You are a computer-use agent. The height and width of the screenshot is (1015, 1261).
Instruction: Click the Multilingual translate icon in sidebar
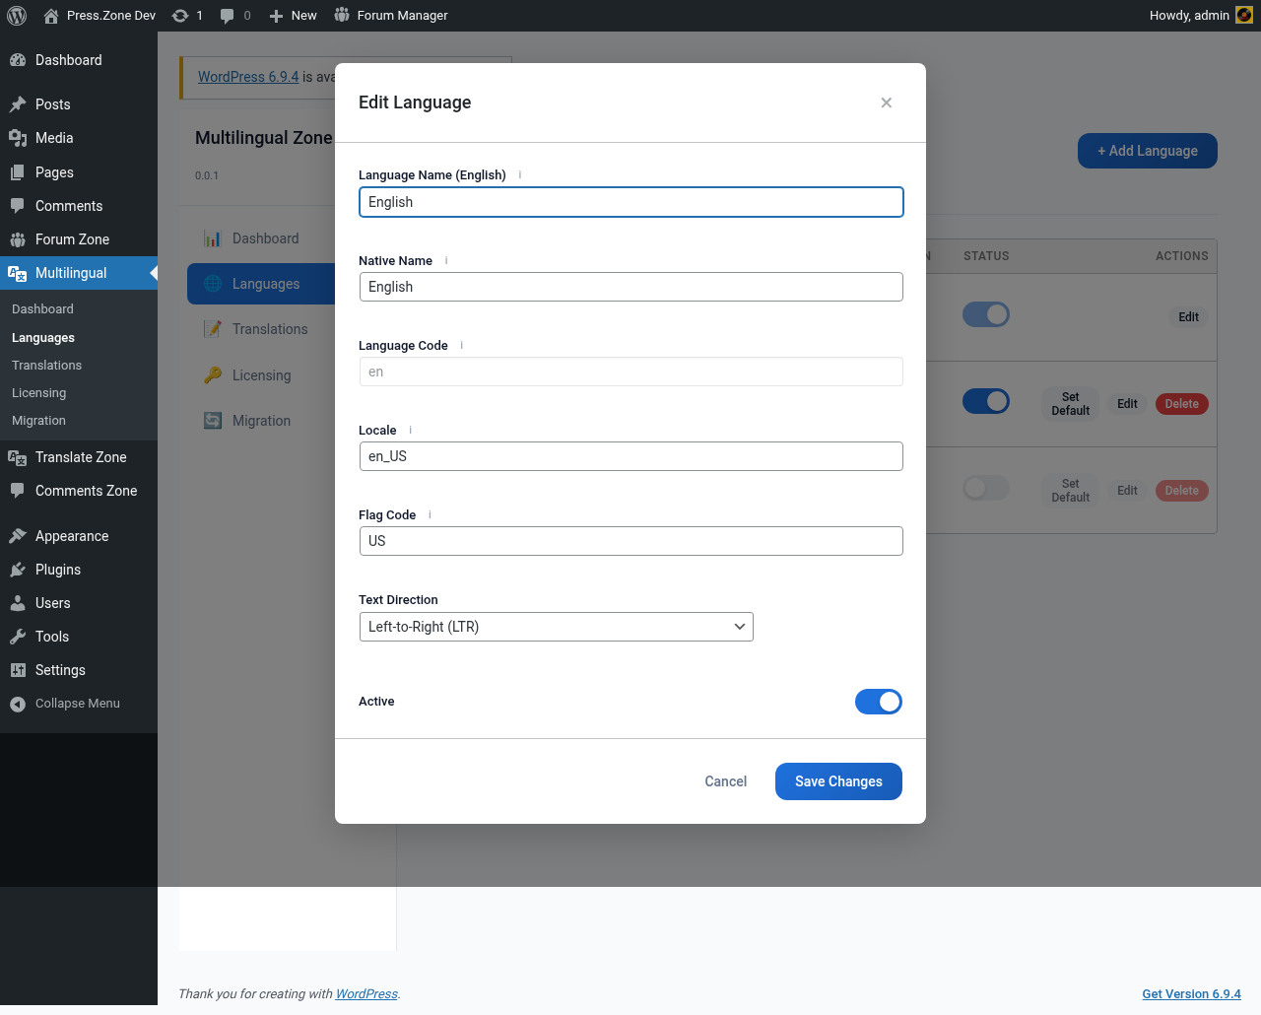18,273
